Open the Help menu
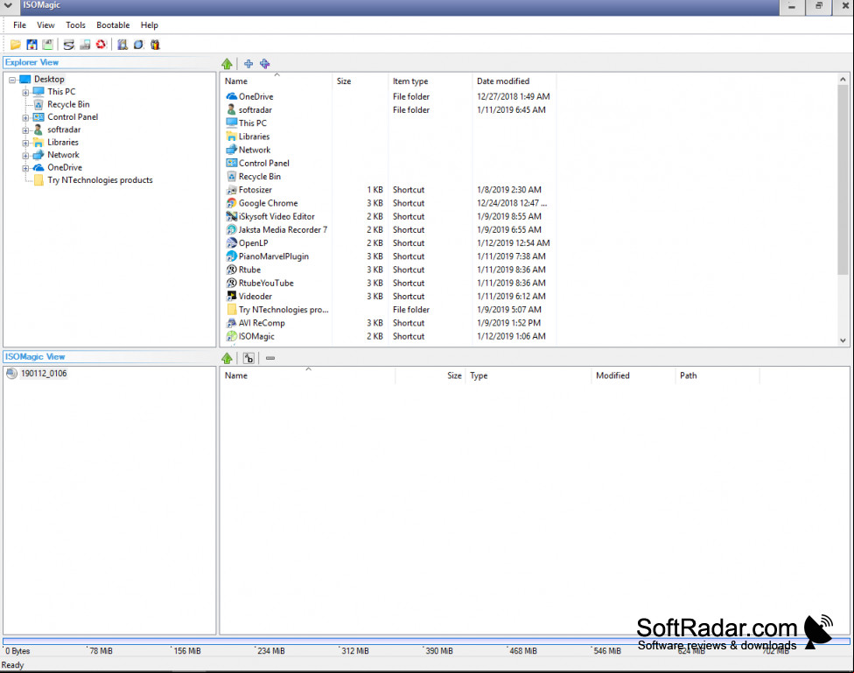854x673 pixels. (150, 25)
